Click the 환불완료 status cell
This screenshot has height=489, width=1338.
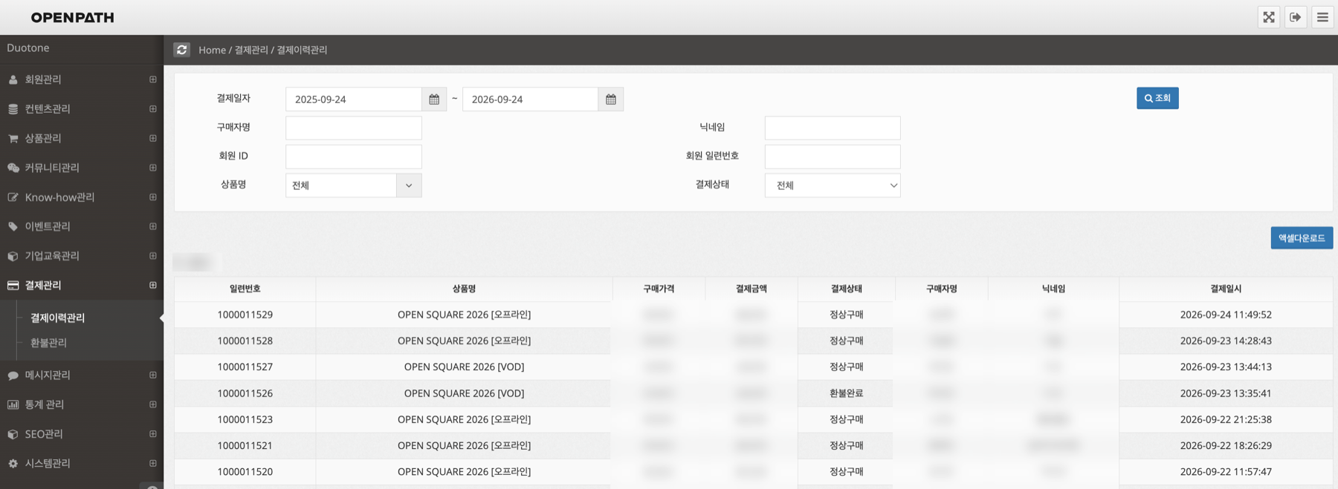(847, 393)
